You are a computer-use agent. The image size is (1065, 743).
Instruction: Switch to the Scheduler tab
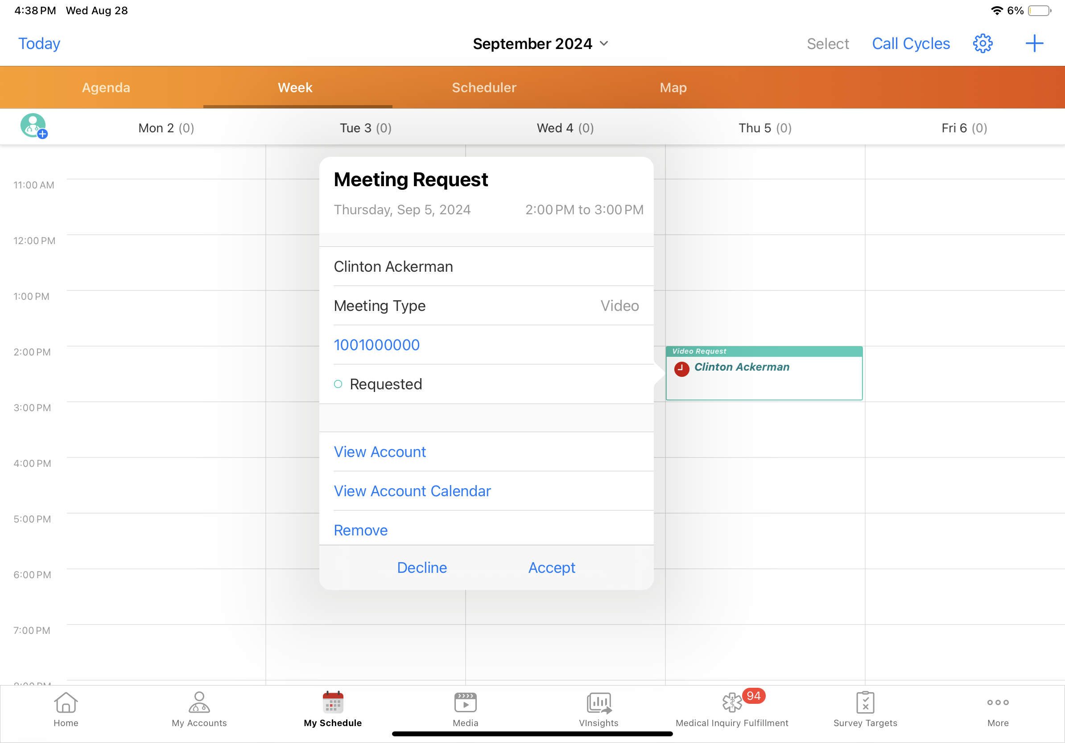[484, 88]
